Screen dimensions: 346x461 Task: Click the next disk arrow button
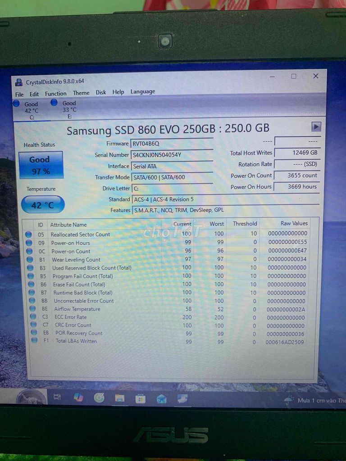(316, 127)
